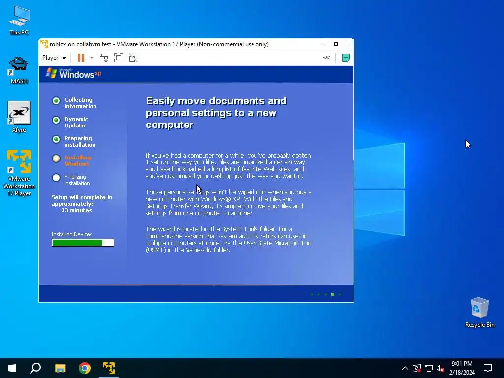Open network status from the tray
504x378 pixels.
429,368
